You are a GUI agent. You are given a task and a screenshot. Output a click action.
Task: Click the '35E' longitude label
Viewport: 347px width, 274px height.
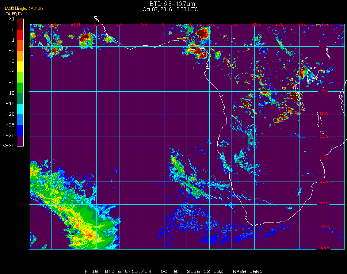[x=325, y=24]
